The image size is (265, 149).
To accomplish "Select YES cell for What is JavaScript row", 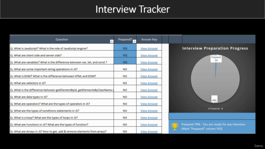I will (125, 47).
